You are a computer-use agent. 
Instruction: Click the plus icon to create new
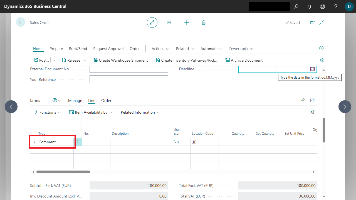coord(187,22)
